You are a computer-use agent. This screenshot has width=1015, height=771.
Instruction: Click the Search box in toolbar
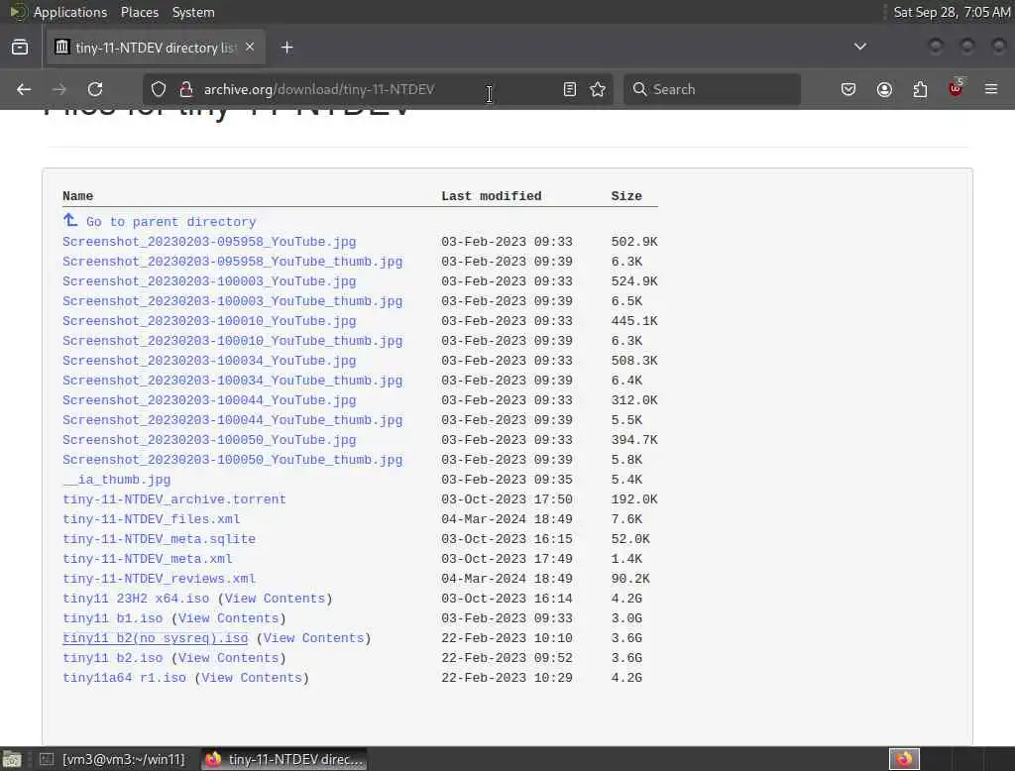(x=712, y=89)
